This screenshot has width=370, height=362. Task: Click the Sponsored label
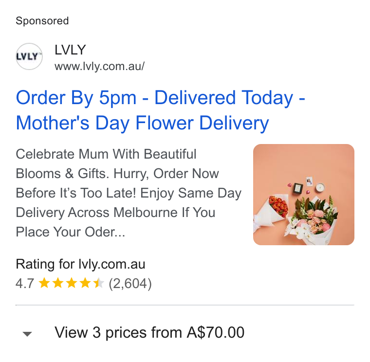[x=42, y=21]
